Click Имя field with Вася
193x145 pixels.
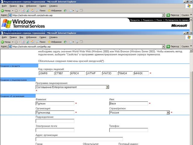pyautogui.click(x=128, y=103)
